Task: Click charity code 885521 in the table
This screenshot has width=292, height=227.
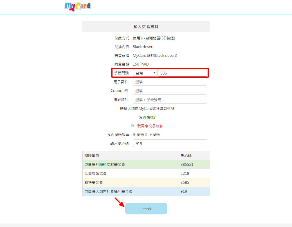Action: click(187, 164)
